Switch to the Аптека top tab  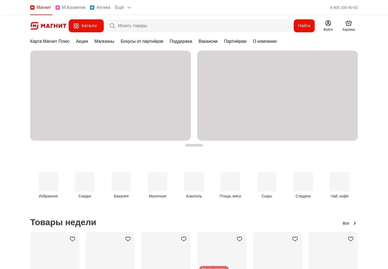pyautogui.click(x=100, y=8)
